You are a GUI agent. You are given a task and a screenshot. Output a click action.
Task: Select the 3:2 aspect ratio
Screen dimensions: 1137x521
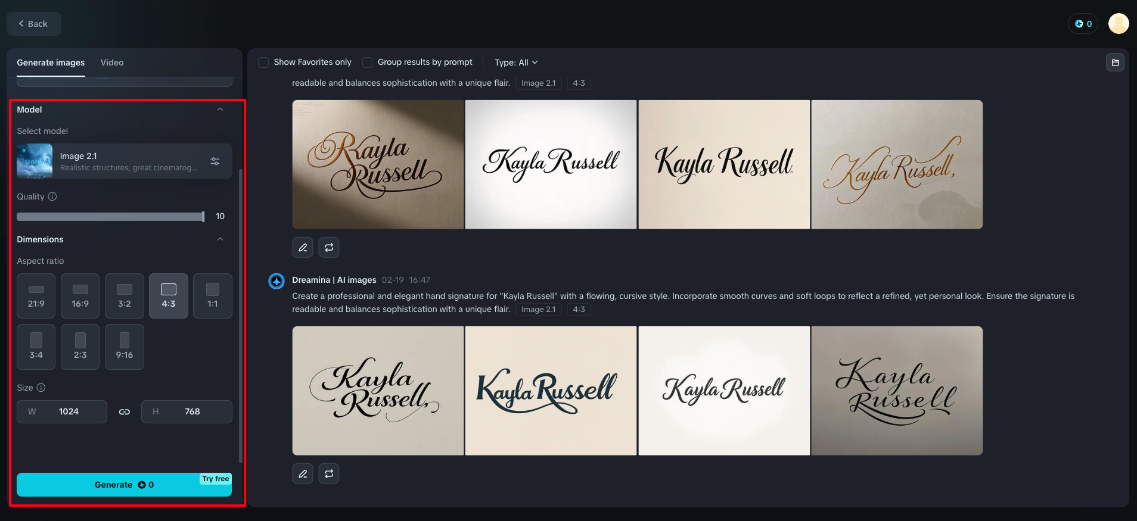(x=125, y=296)
